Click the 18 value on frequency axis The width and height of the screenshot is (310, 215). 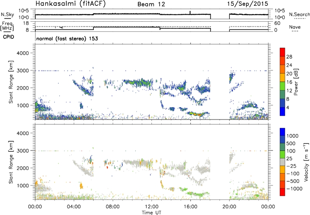[x=26, y=23]
